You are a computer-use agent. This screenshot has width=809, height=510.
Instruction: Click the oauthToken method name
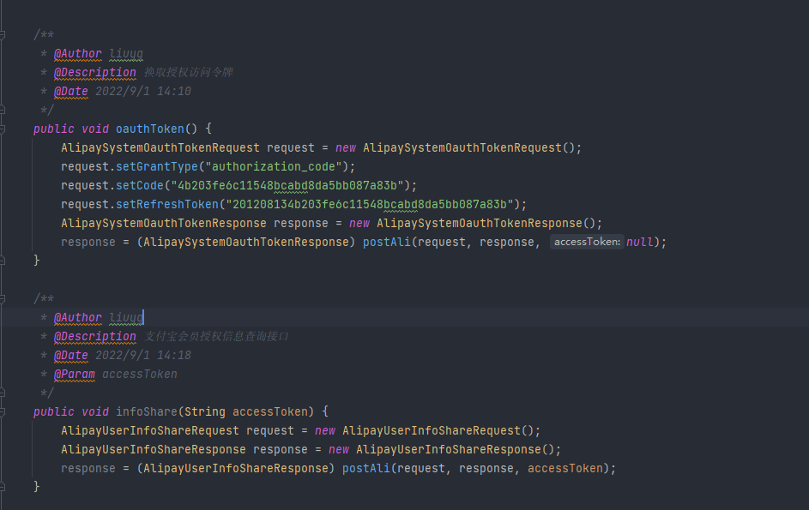[149, 129]
